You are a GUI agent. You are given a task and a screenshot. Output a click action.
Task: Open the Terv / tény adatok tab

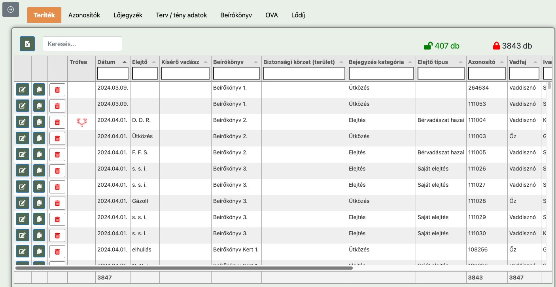coord(182,15)
